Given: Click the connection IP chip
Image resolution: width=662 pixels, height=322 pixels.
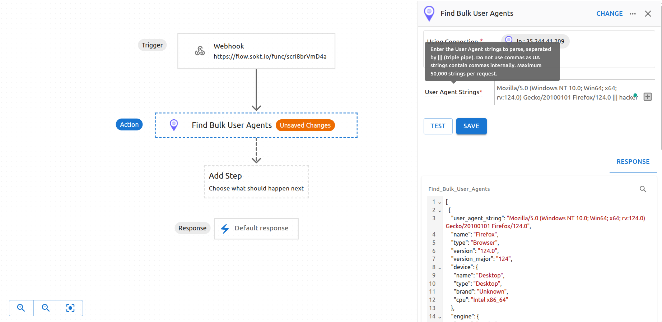Looking at the screenshot, I should 535,41.
